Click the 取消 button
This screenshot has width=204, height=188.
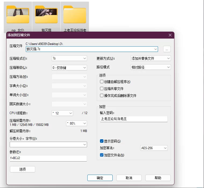pos(129,178)
